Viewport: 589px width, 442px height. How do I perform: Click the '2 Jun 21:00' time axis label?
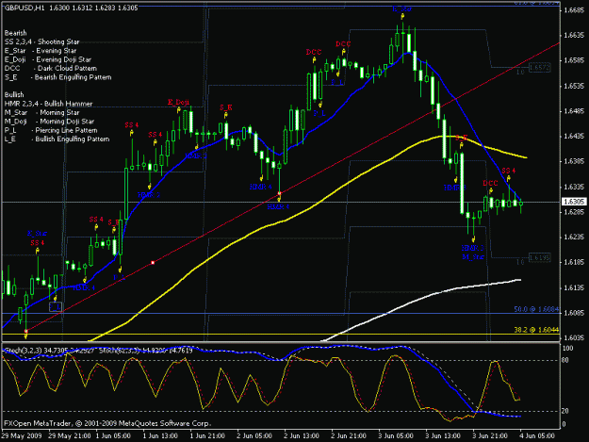pos(349,436)
